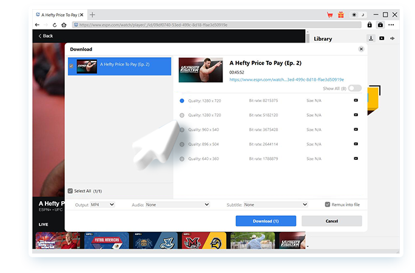Select quality 960 x 540 option
The width and height of the screenshot is (415, 273).
pyautogui.click(x=182, y=130)
